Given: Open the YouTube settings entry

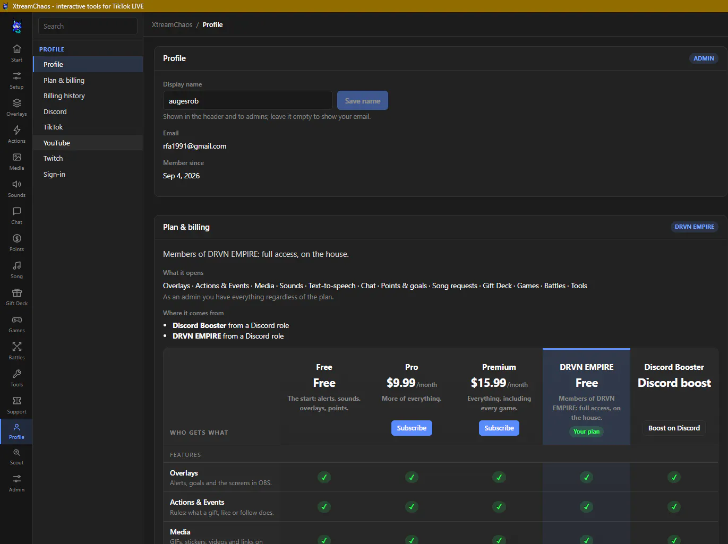Looking at the screenshot, I should pos(88,143).
